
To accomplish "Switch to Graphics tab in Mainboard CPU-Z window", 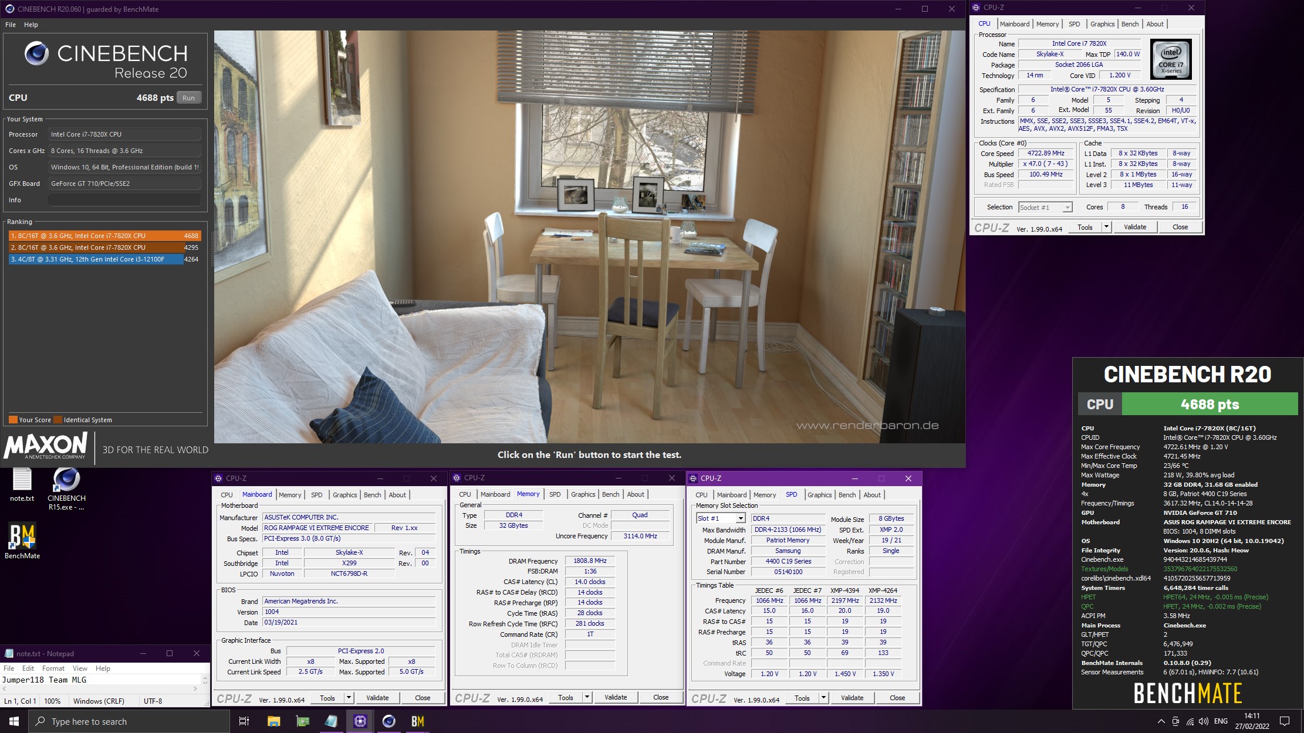I will tap(344, 495).
